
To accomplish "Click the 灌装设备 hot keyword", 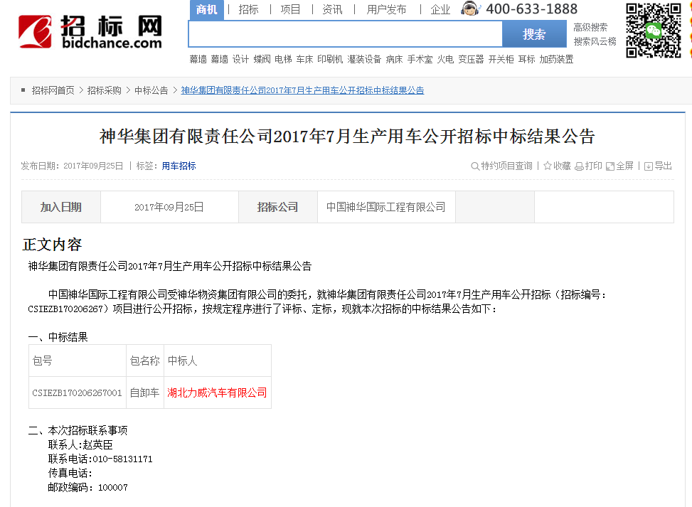I will pyautogui.click(x=364, y=59).
